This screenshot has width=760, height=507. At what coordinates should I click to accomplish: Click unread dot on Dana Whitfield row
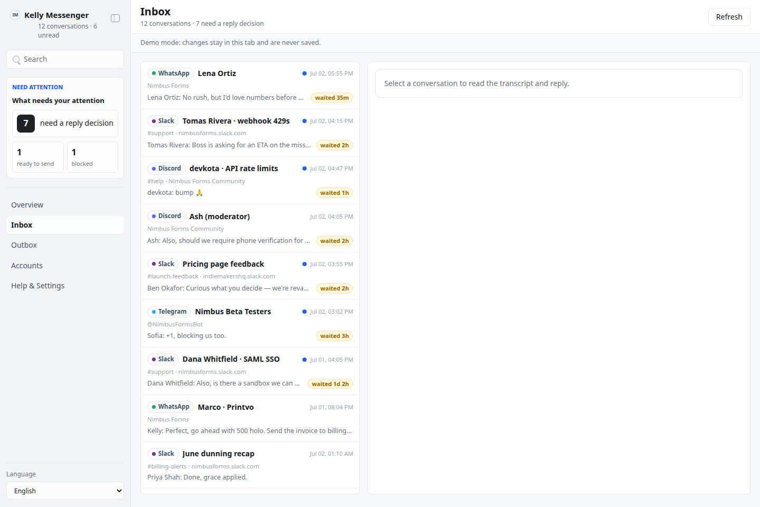(x=305, y=360)
